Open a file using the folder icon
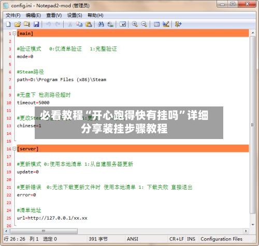The height and width of the screenshot is (246, 259). pos(18,24)
